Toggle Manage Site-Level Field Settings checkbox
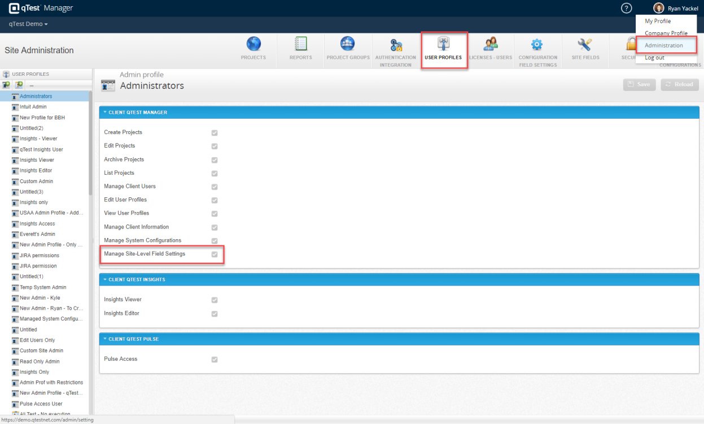The width and height of the screenshot is (704, 424). click(215, 254)
